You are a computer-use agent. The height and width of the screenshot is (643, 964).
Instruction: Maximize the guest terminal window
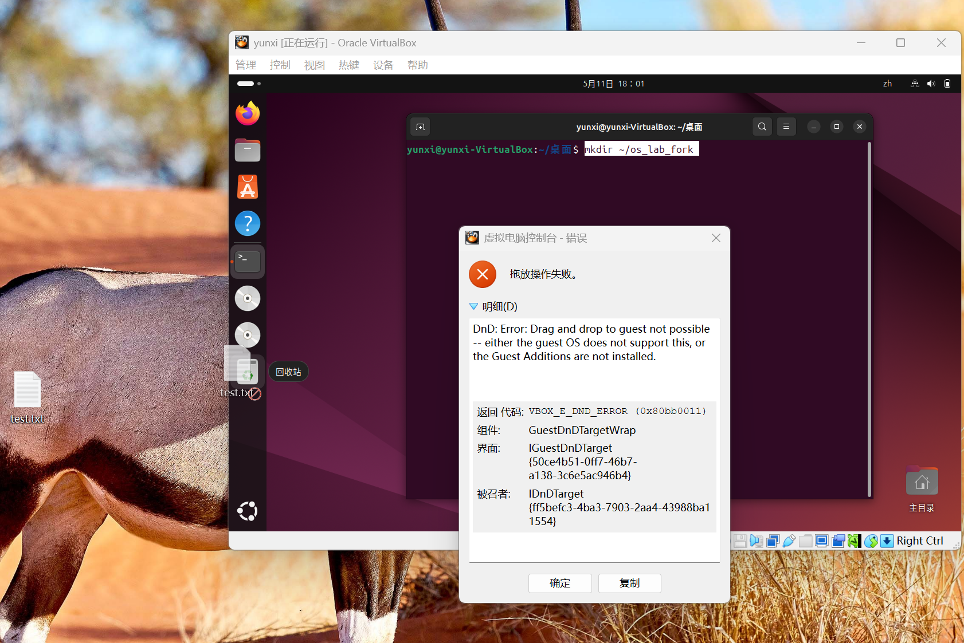837,127
